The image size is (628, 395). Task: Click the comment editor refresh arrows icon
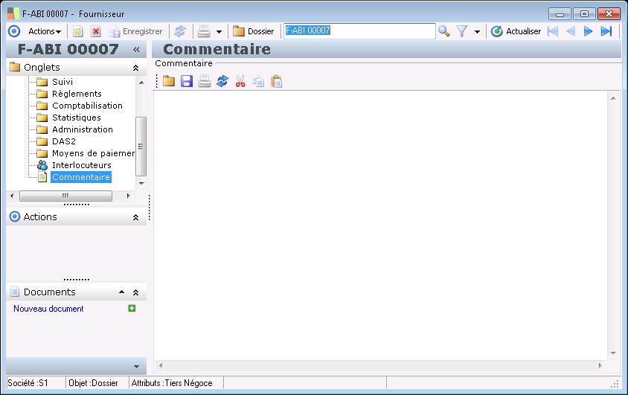tap(222, 81)
